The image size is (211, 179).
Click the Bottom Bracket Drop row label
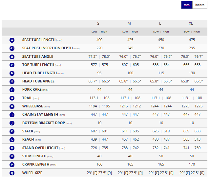click(44, 123)
